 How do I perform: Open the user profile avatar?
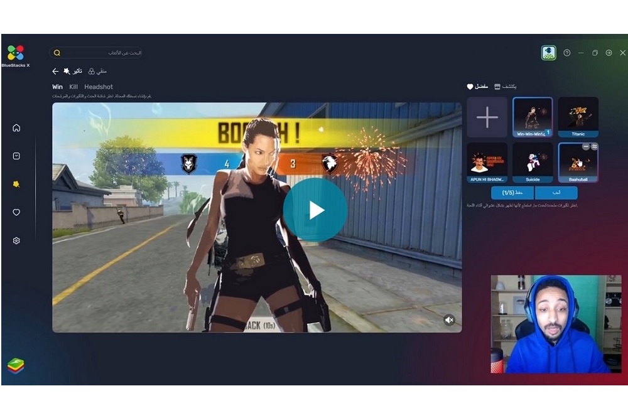[549, 53]
